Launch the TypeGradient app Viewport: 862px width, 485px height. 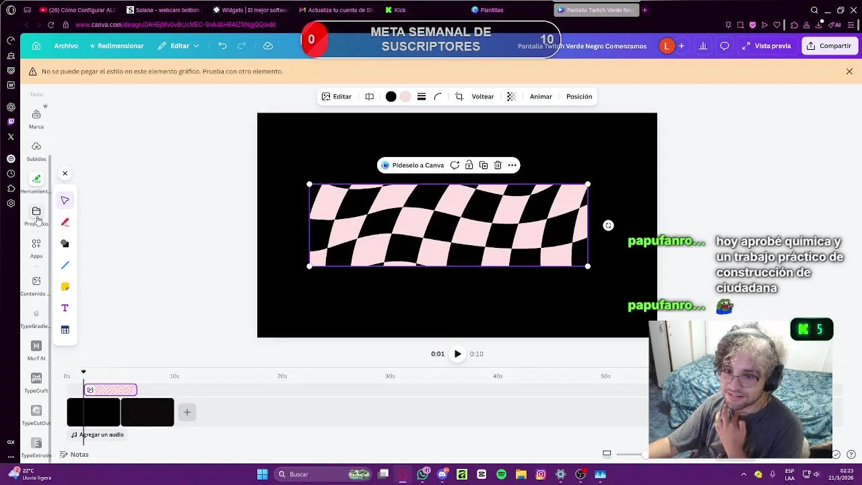coord(36,318)
